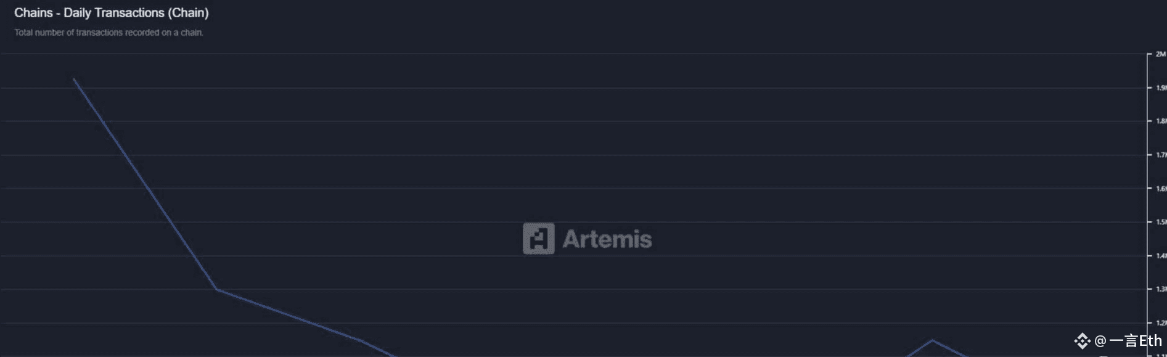Viewport: 1167px width, 357px height.
Task: Select the 1.2M y-axis tick label
Action: [1161, 322]
